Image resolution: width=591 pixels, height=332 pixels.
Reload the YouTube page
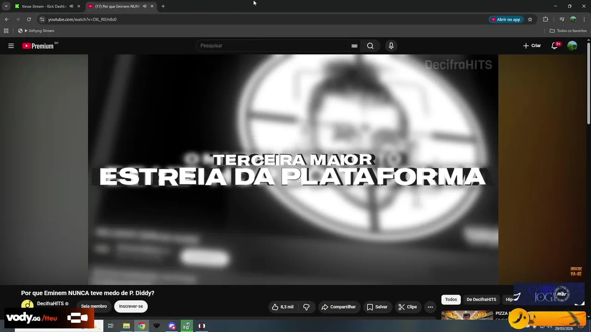point(29,19)
